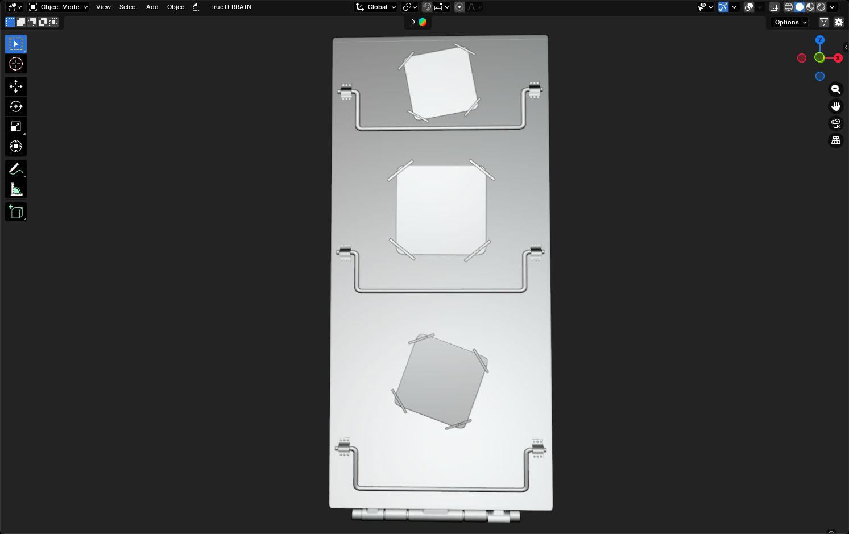Switch to rendered shading
The width and height of the screenshot is (849, 534).
(x=821, y=7)
